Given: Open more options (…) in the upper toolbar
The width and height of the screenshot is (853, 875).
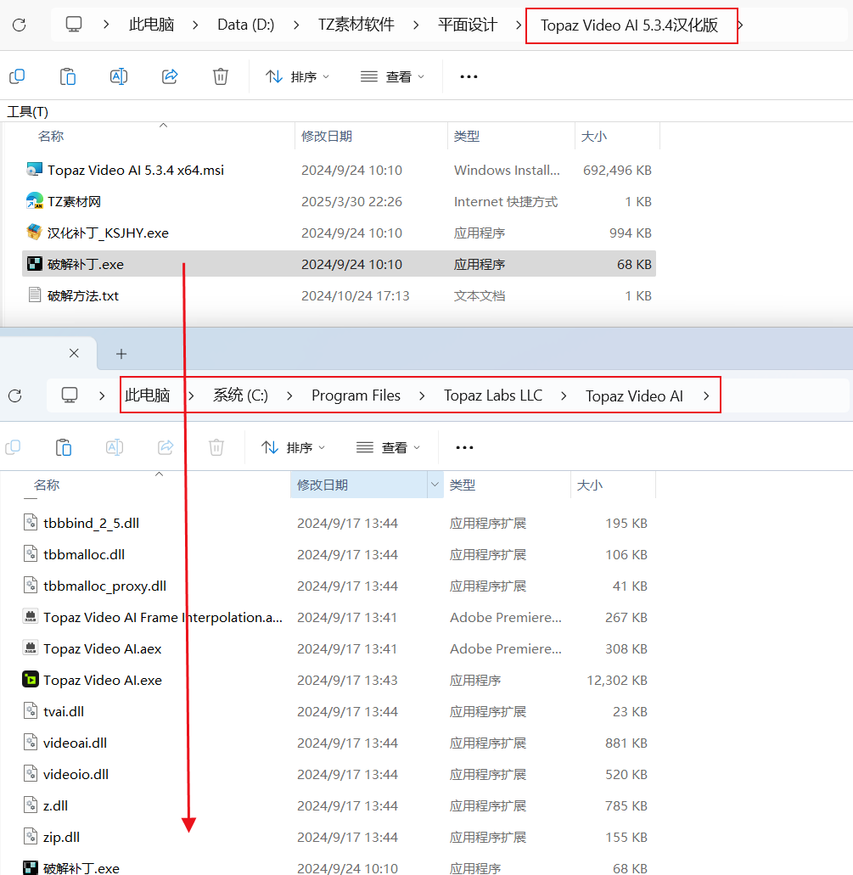Looking at the screenshot, I should tap(469, 76).
